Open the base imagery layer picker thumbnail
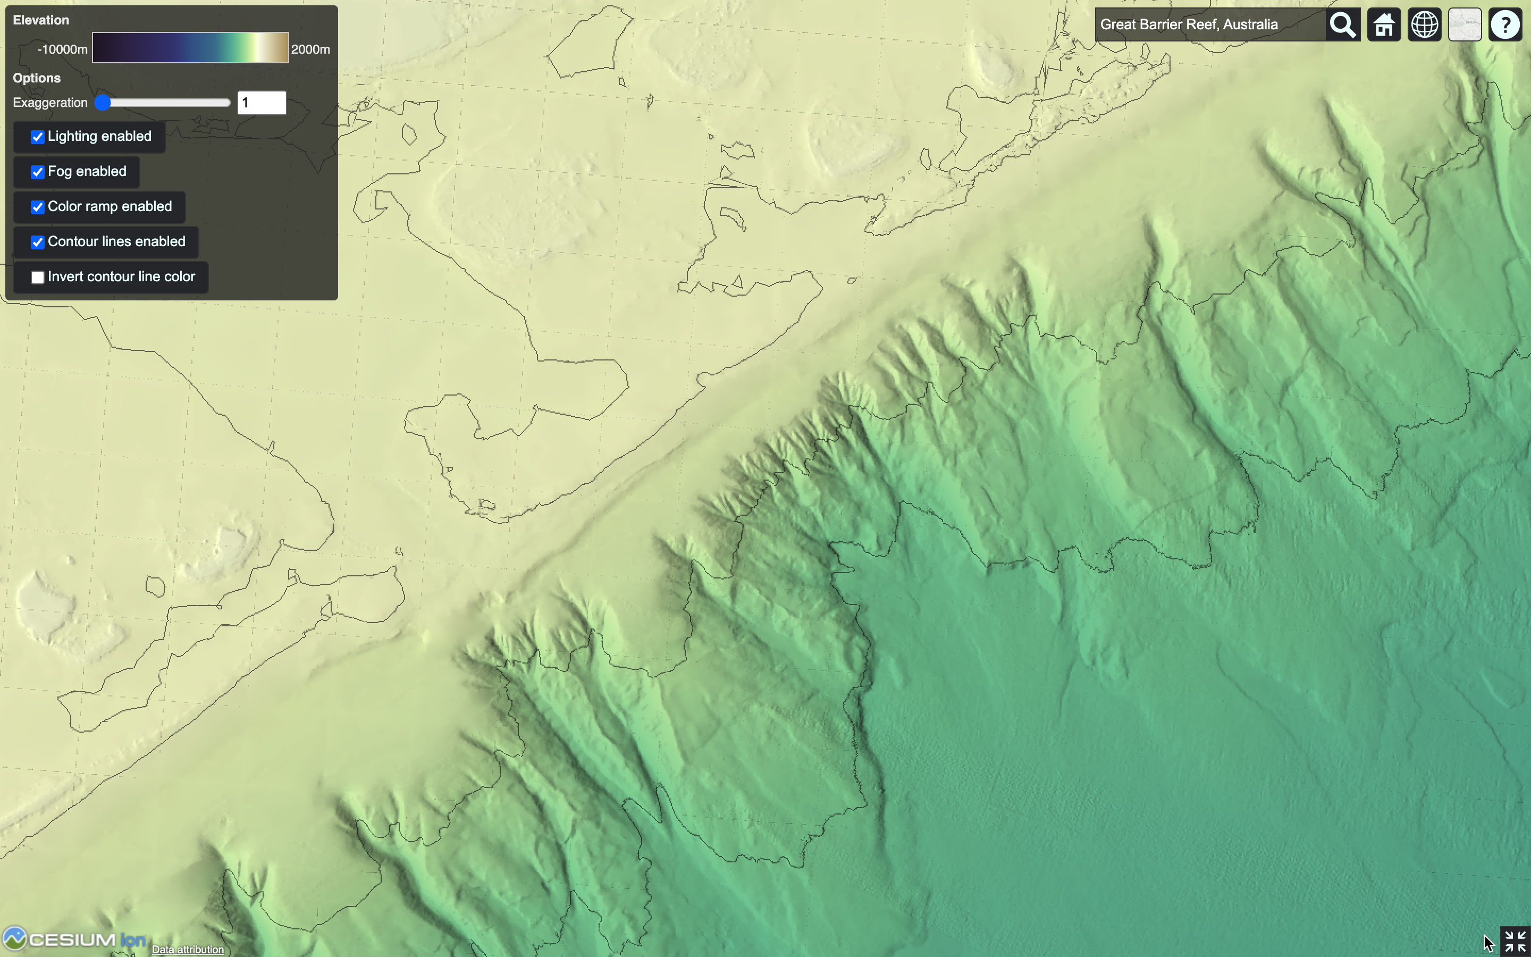 [x=1465, y=24]
